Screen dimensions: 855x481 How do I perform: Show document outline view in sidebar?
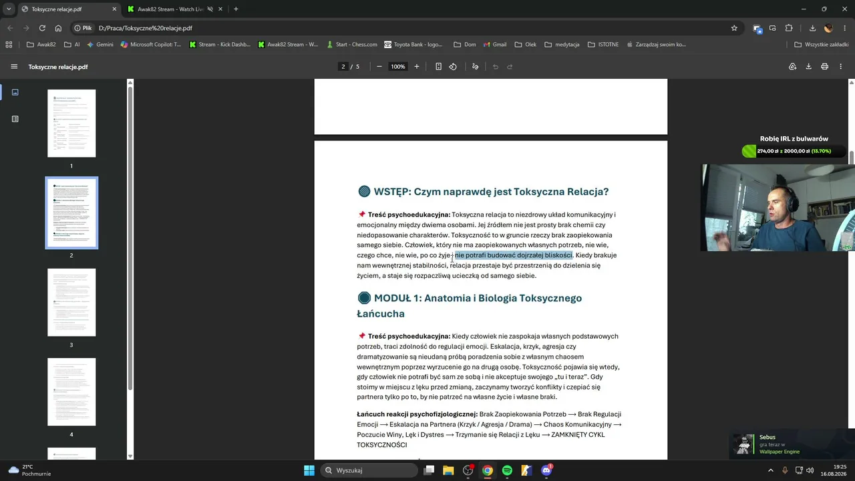15,119
